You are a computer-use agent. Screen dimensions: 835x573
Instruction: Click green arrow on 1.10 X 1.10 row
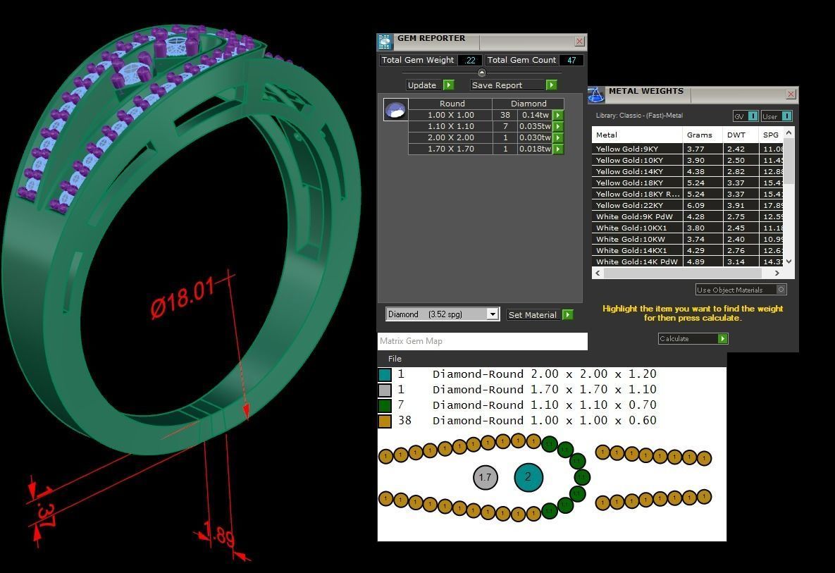point(558,126)
